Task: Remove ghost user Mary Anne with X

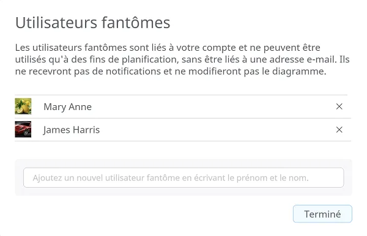Action: tap(339, 106)
